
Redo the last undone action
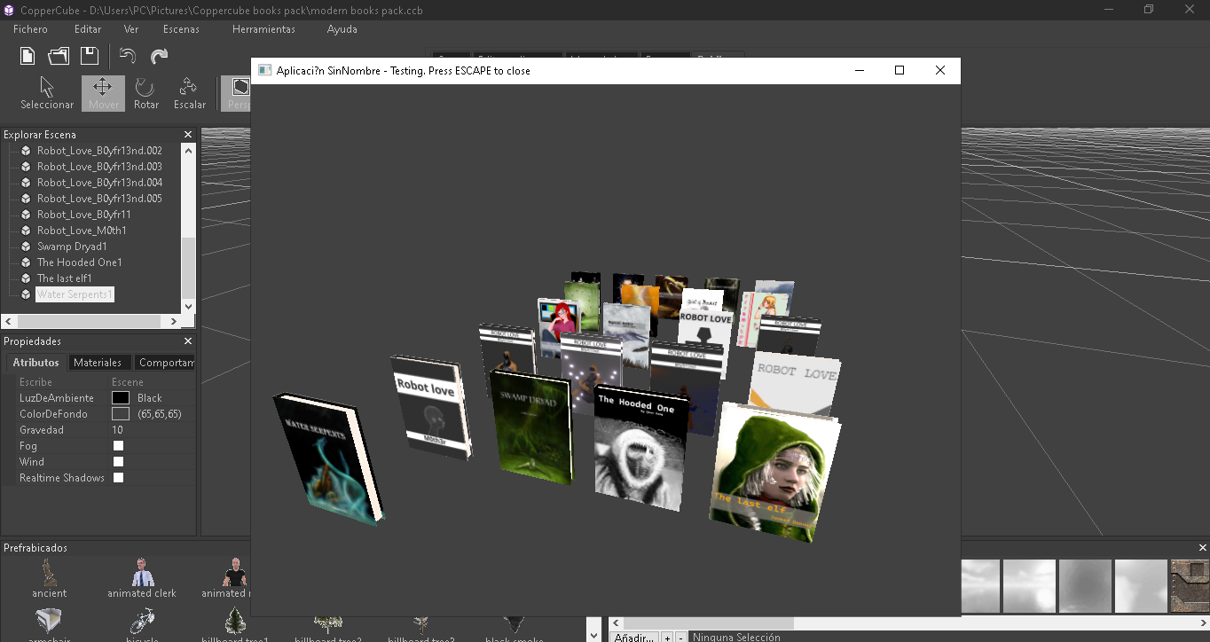159,56
